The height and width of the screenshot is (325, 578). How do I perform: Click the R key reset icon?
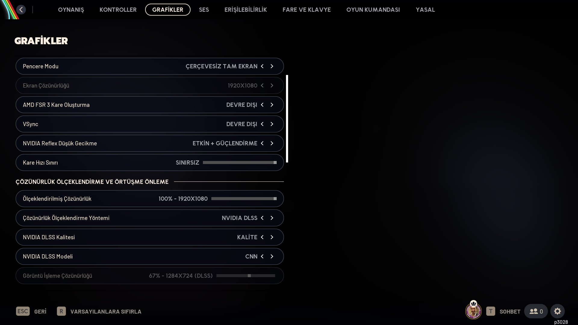click(x=61, y=311)
